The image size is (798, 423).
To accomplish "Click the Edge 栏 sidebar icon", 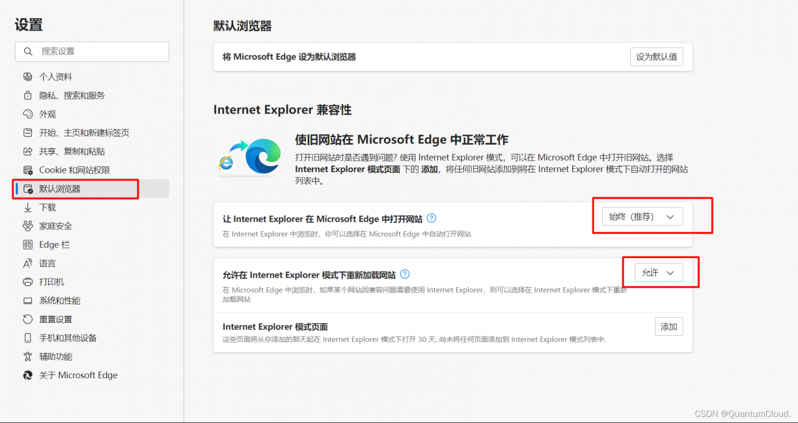I will click(x=27, y=245).
